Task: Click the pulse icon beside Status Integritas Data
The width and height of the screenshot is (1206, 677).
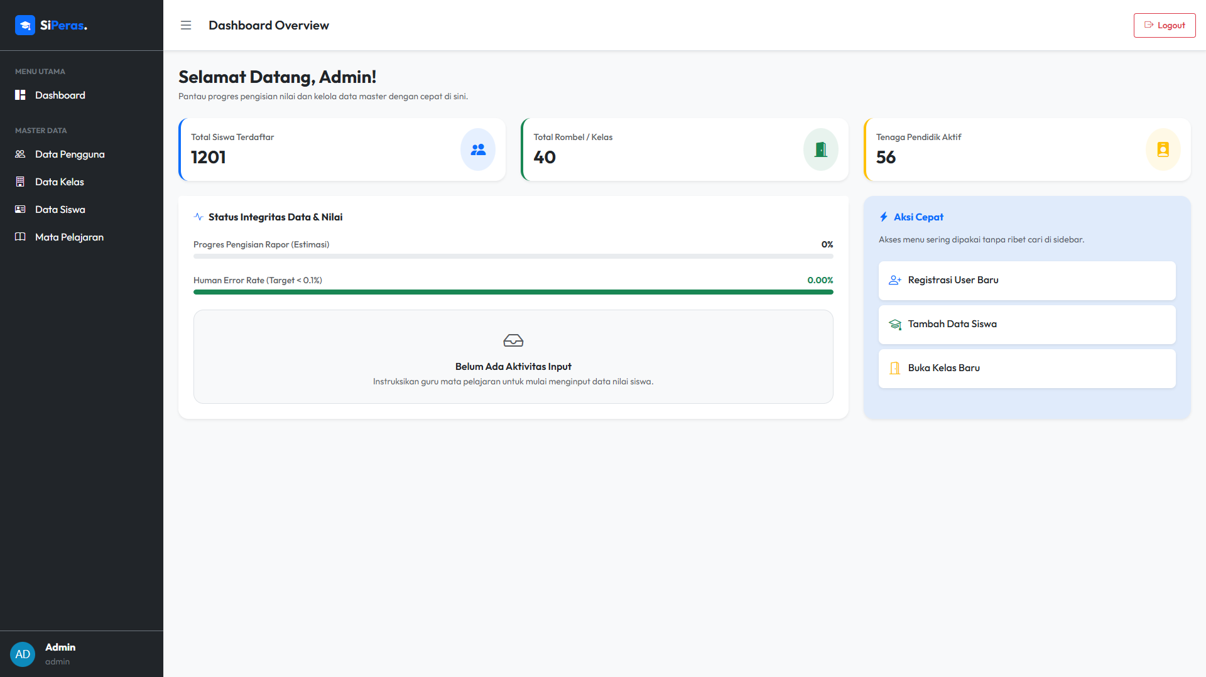Action: pyautogui.click(x=198, y=217)
